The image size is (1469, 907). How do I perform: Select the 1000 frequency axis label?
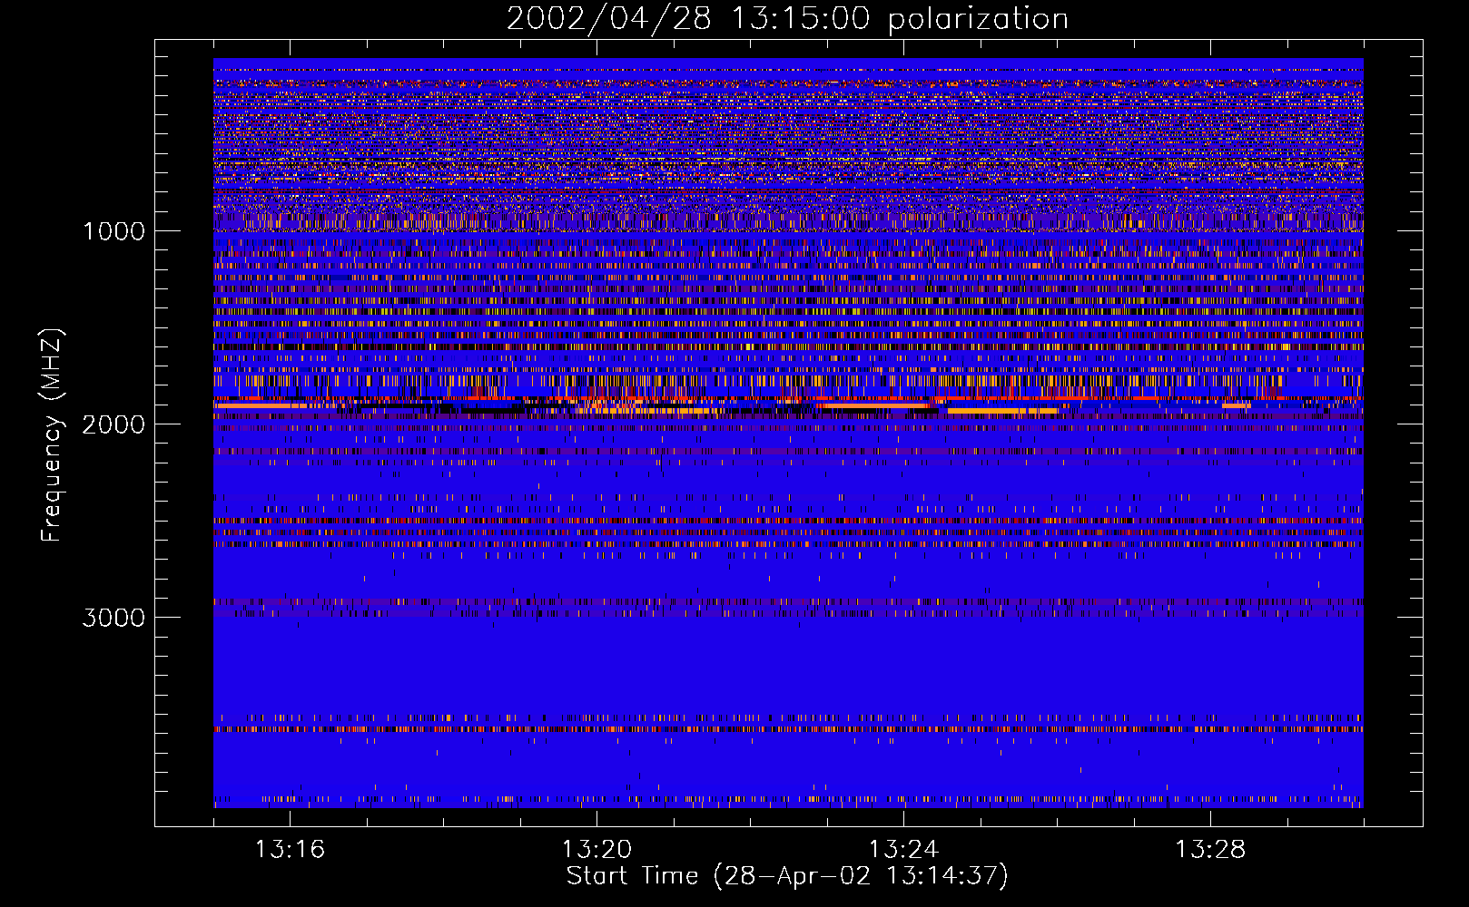coord(114,231)
